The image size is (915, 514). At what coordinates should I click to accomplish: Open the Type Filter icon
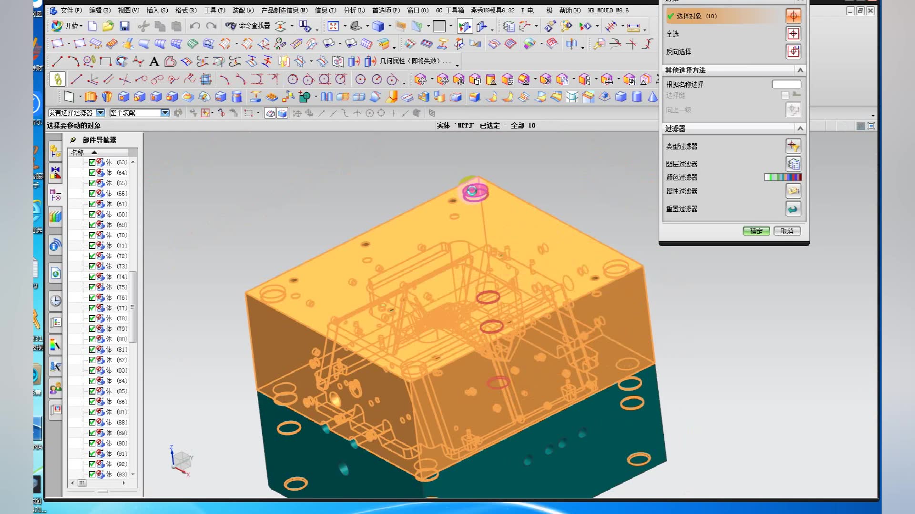pos(793,146)
